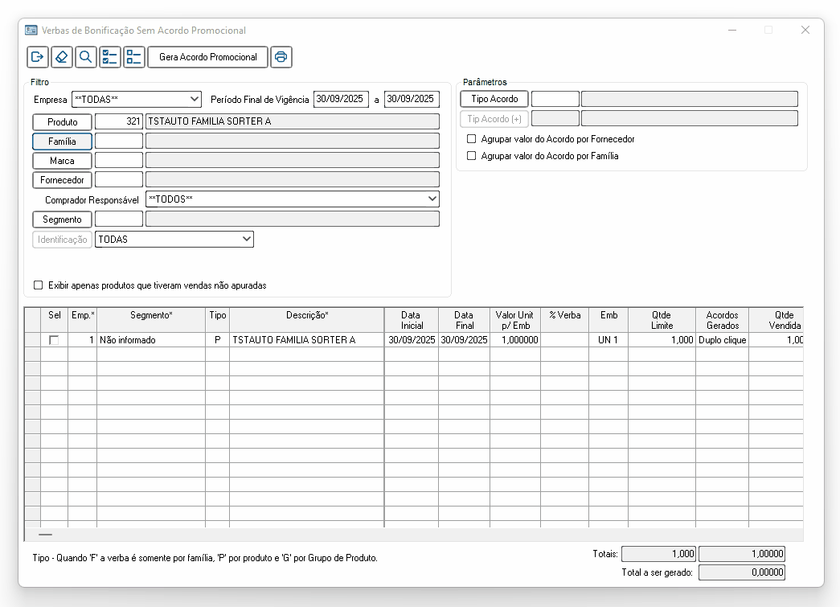The image size is (840, 607).
Task: Click the Qtde Limite column header
Action: [x=662, y=320]
